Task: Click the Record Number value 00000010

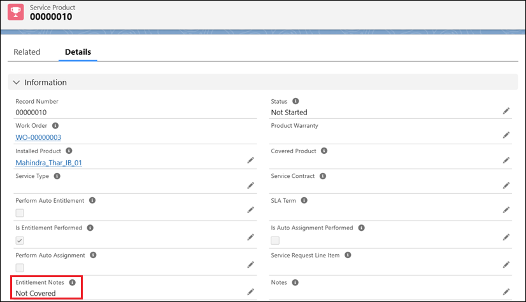Action: [x=31, y=113]
